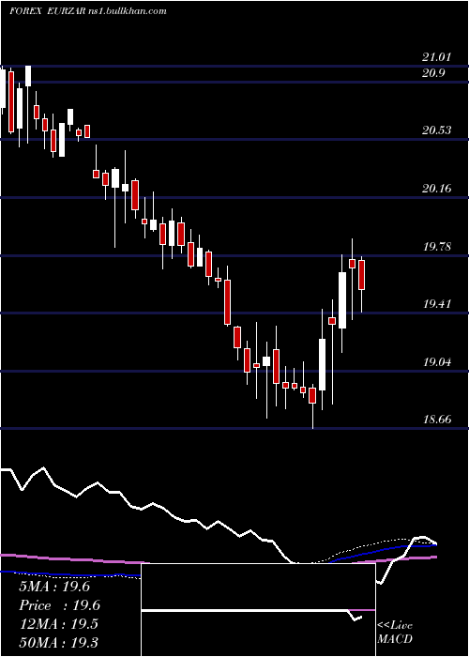The image size is (469, 657).
Task: Select the 21.01 price level label
Action: tap(437, 57)
